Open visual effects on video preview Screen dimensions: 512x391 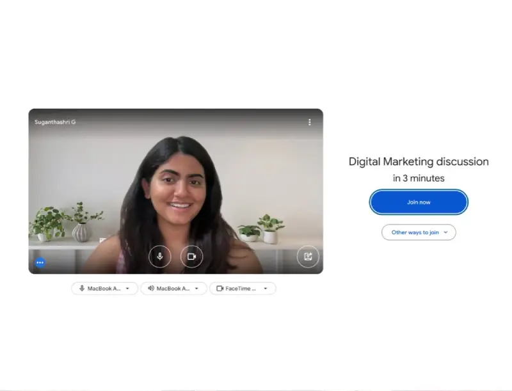click(x=308, y=257)
